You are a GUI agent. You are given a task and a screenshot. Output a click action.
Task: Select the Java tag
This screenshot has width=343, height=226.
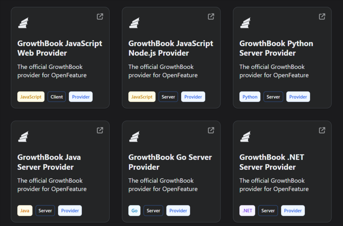click(x=25, y=211)
